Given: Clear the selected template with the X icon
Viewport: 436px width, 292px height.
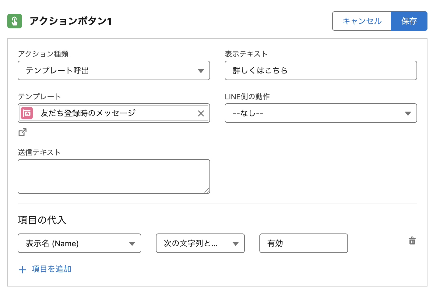Looking at the screenshot, I should pyautogui.click(x=201, y=113).
